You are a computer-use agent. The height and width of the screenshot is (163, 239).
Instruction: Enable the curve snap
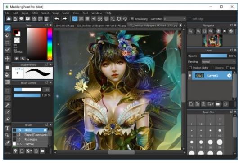click(x=113, y=19)
